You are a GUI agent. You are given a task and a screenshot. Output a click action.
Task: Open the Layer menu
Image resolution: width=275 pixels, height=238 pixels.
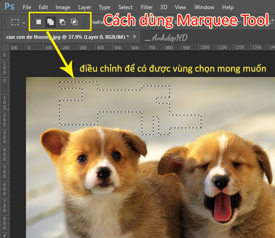pyautogui.click(x=85, y=7)
